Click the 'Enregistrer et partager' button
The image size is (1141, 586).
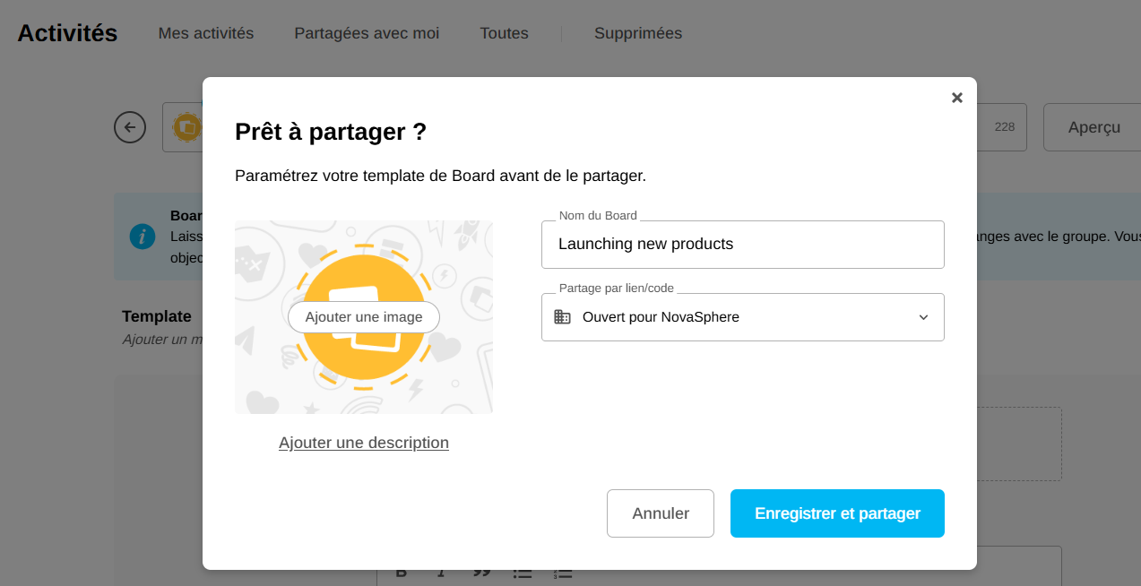point(837,513)
